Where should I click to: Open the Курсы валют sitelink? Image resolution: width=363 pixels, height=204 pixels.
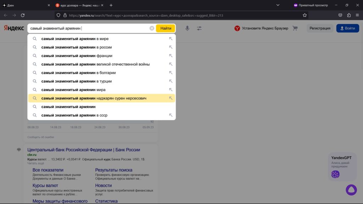(45, 186)
